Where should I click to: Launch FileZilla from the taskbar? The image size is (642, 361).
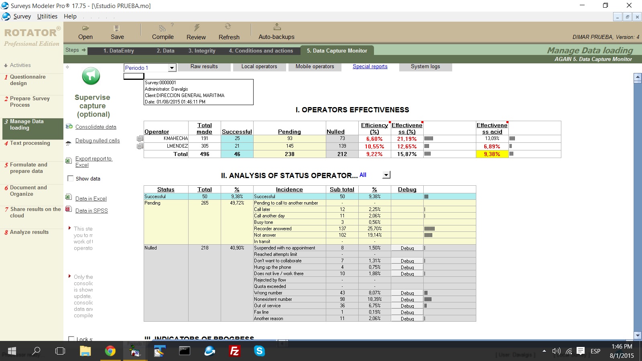(x=234, y=351)
